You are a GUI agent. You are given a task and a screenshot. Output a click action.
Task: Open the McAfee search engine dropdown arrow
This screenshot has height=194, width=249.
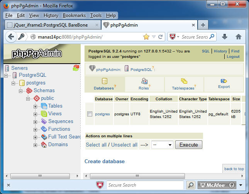(x=178, y=37)
